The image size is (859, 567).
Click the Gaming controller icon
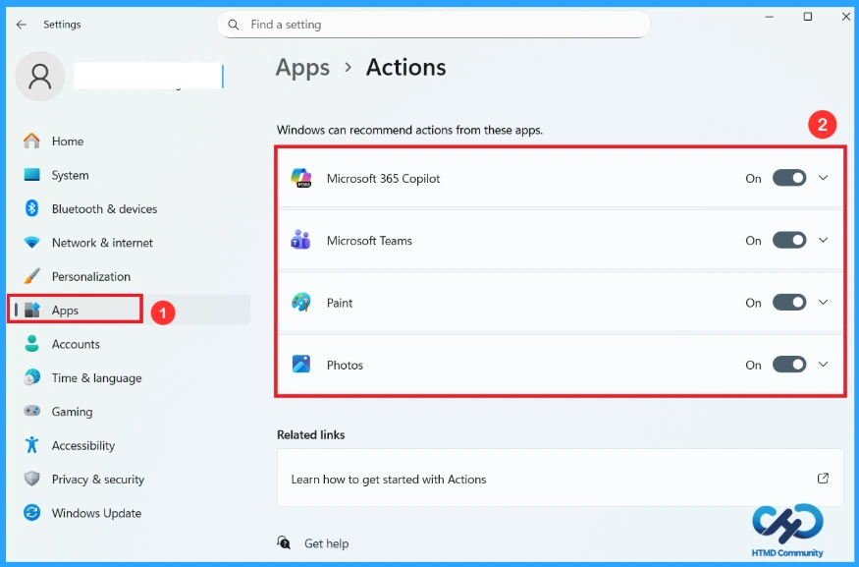(x=31, y=411)
